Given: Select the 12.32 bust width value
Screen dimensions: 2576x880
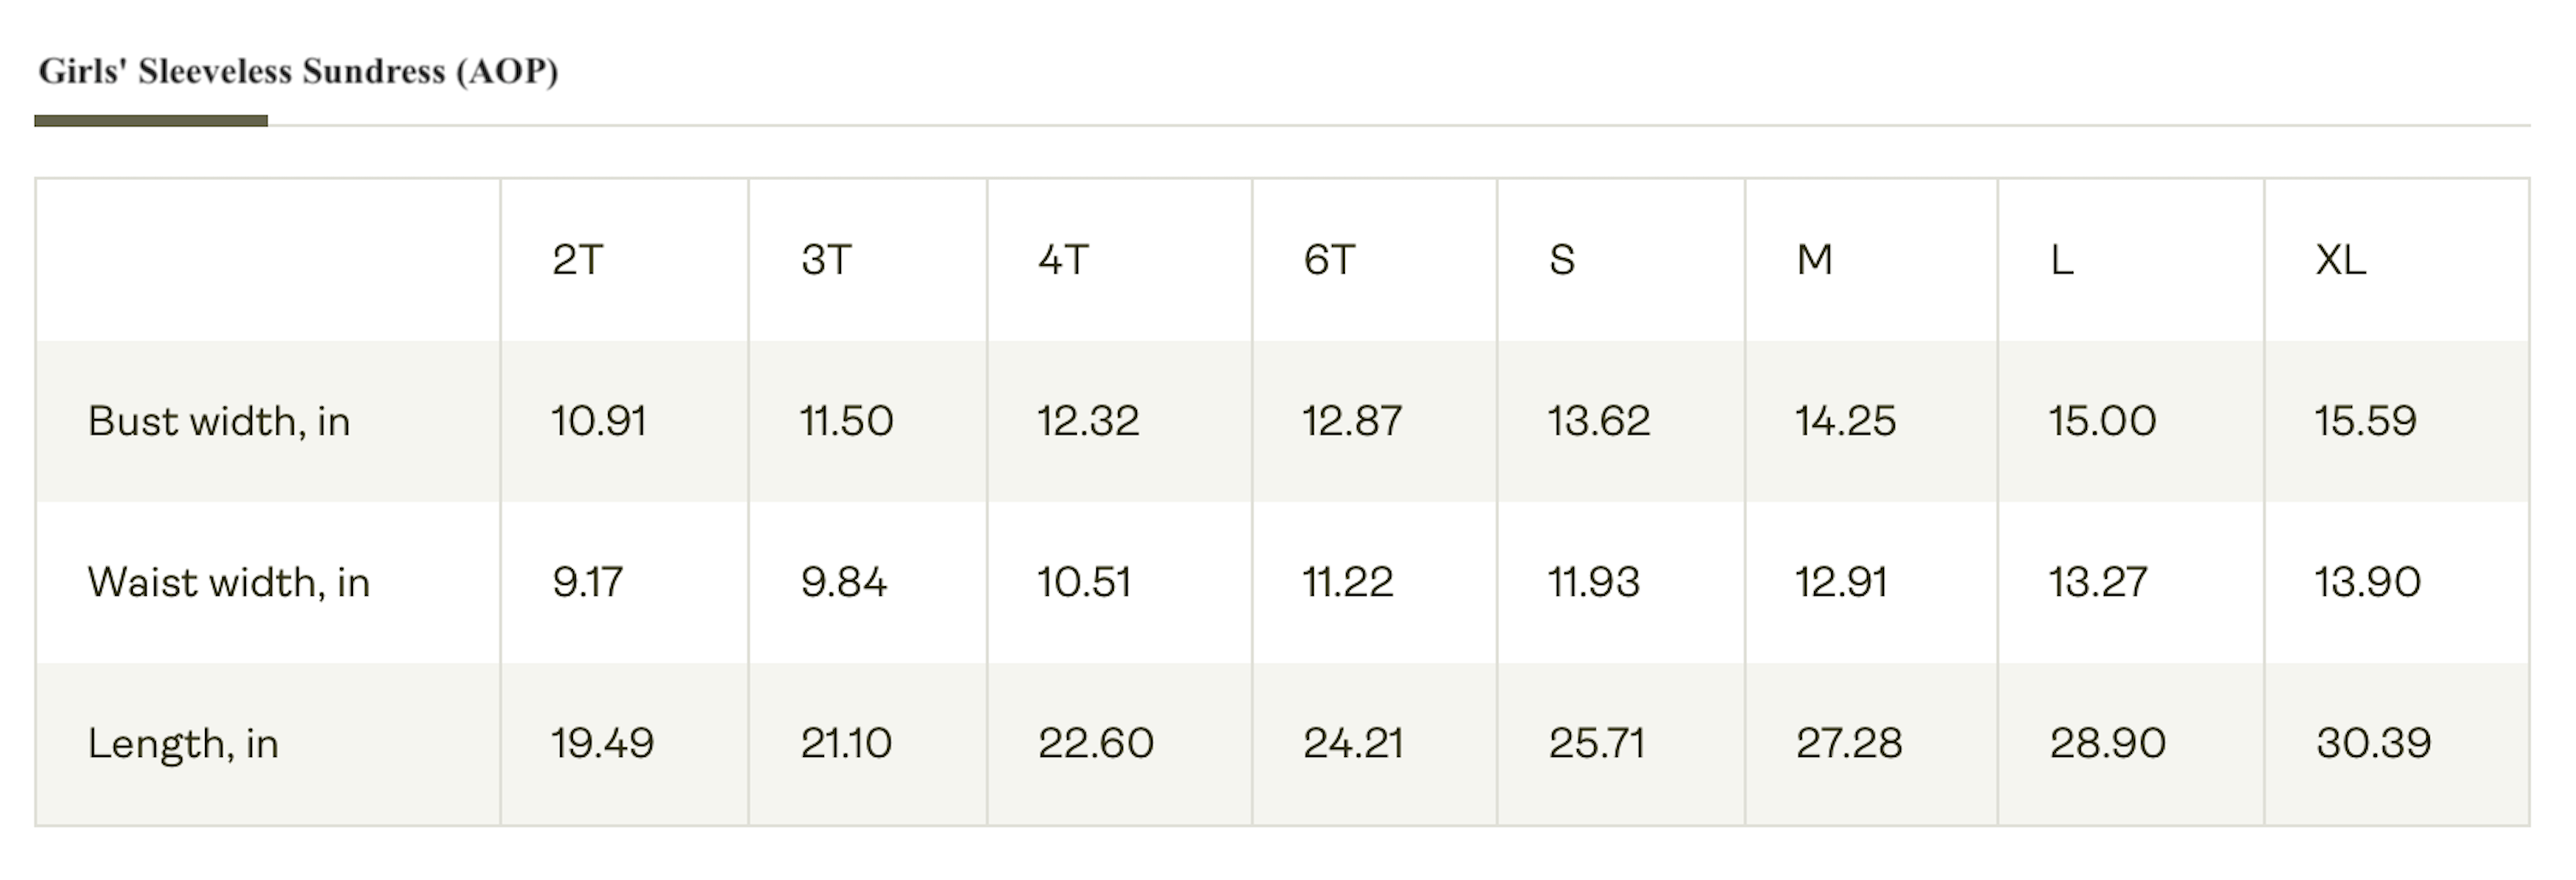Looking at the screenshot, I should [1088, 421].
